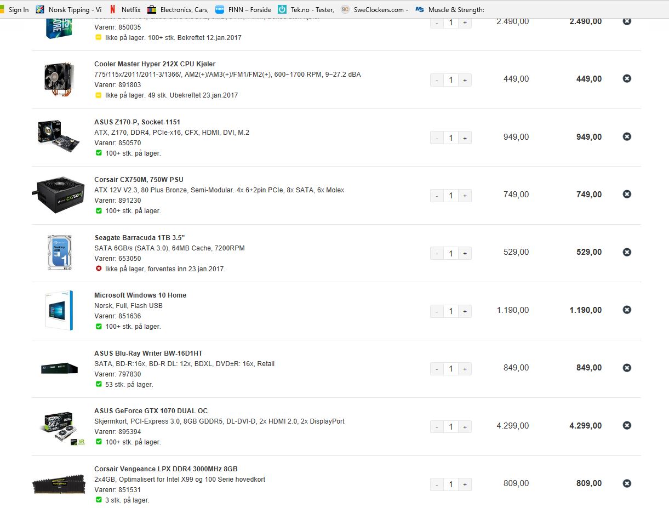Remove Microsoft Windows 10 Home from cart
The height and width of the screenshot is (508, 669).
point(627,310)
